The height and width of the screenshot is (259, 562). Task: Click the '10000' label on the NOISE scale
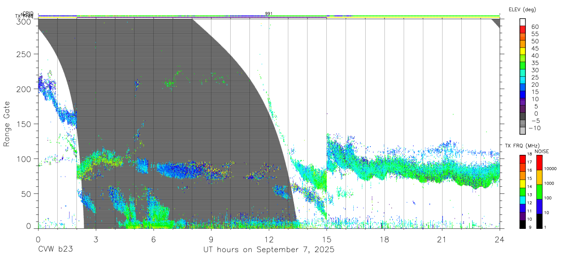click(551, 169)
